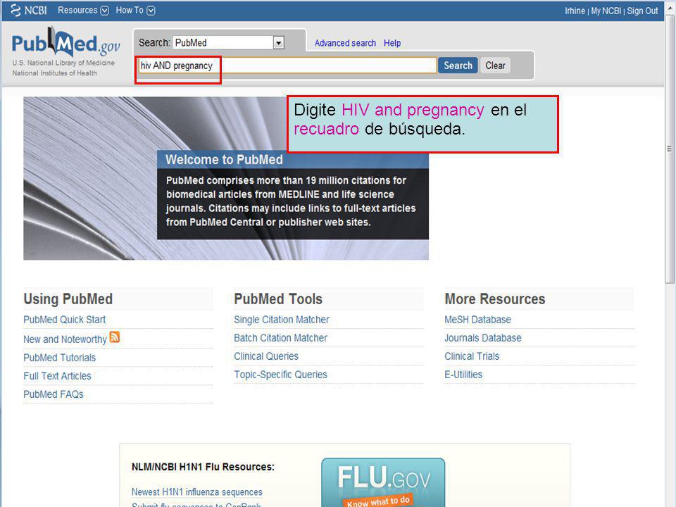Open the My NCBI link
676x507 pixels.
(x=606, y=11)
